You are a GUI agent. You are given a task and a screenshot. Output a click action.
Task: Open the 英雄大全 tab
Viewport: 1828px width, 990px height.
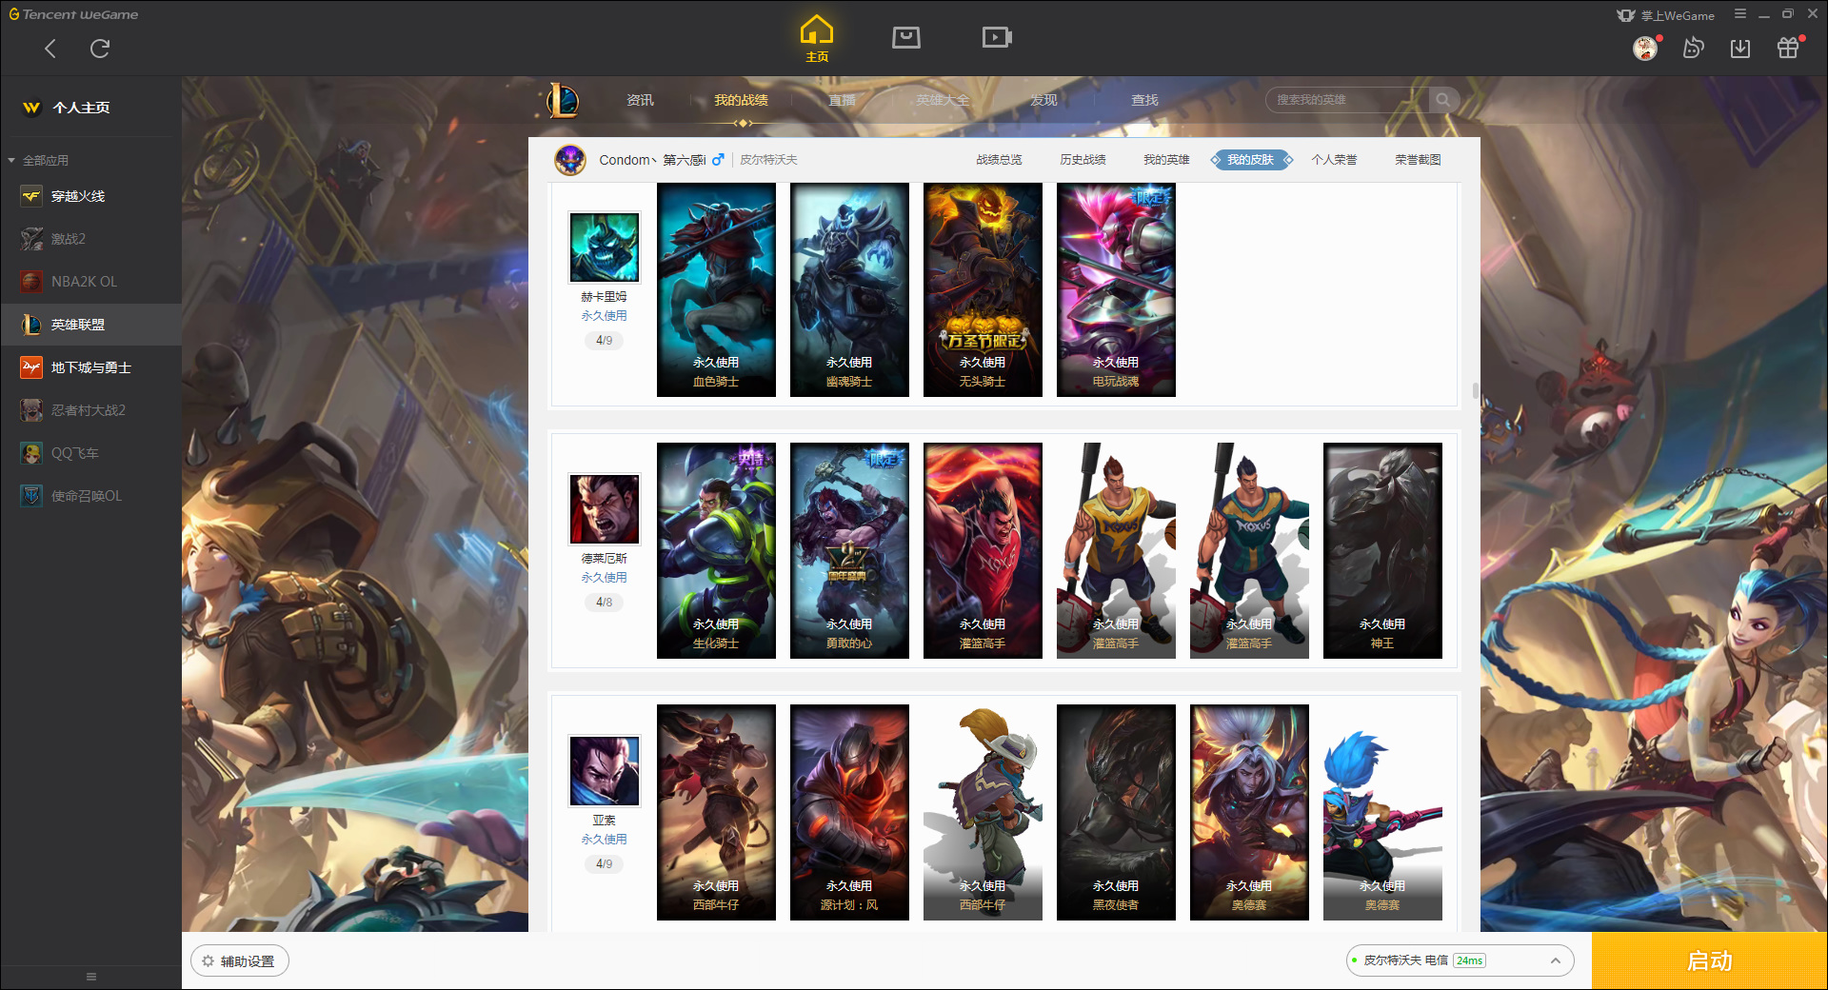pos(943,100)
